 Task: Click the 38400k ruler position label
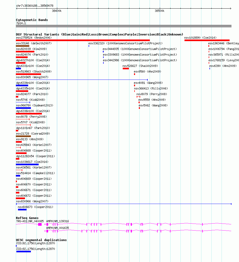tap(57, 11)
